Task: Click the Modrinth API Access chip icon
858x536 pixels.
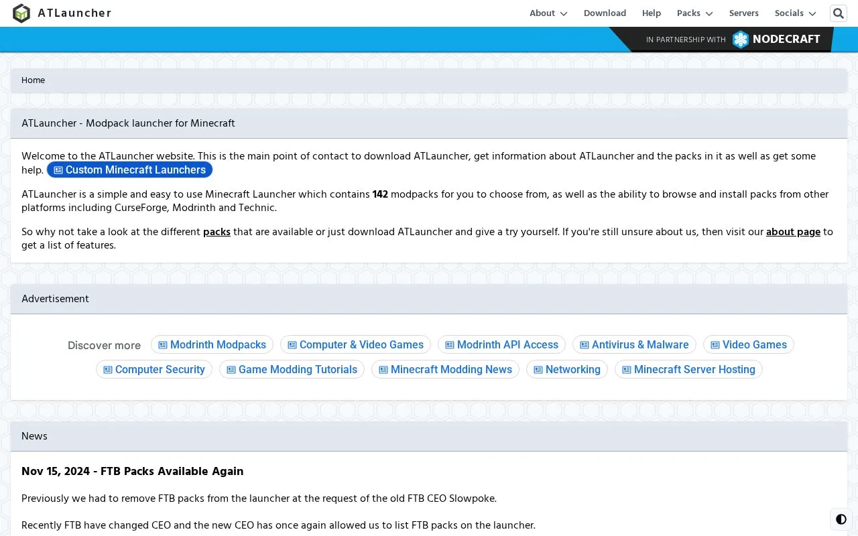Action: coord(450,345)
